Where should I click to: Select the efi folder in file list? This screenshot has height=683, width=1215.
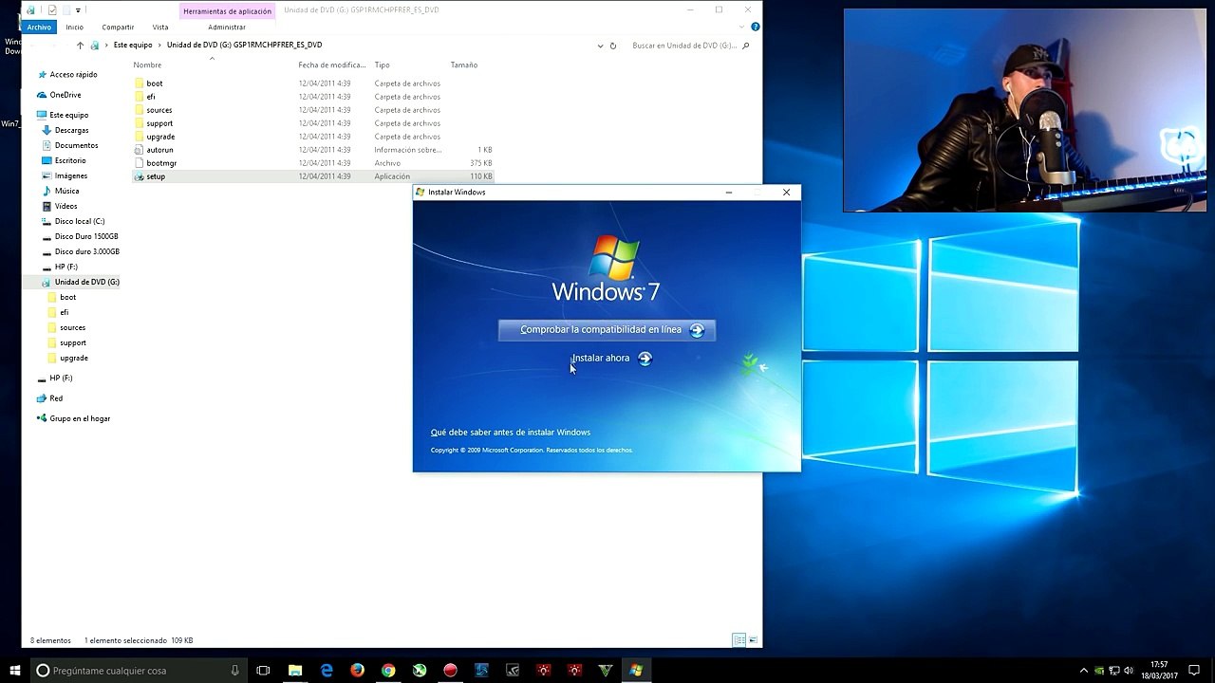[150, 97]
